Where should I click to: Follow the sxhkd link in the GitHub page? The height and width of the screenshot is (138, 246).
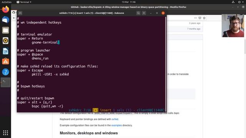click(115, 119)
